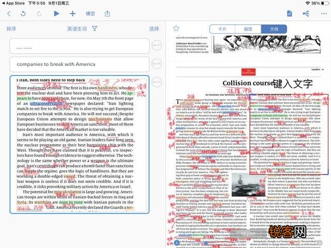Return to App Store via status bar

pos(13,3)
